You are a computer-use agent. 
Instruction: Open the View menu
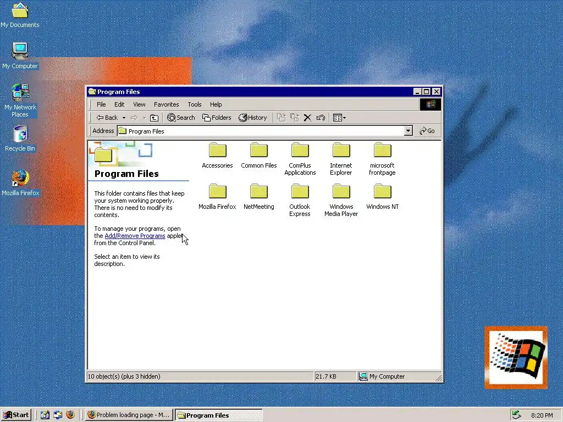[x=139, y=104]
